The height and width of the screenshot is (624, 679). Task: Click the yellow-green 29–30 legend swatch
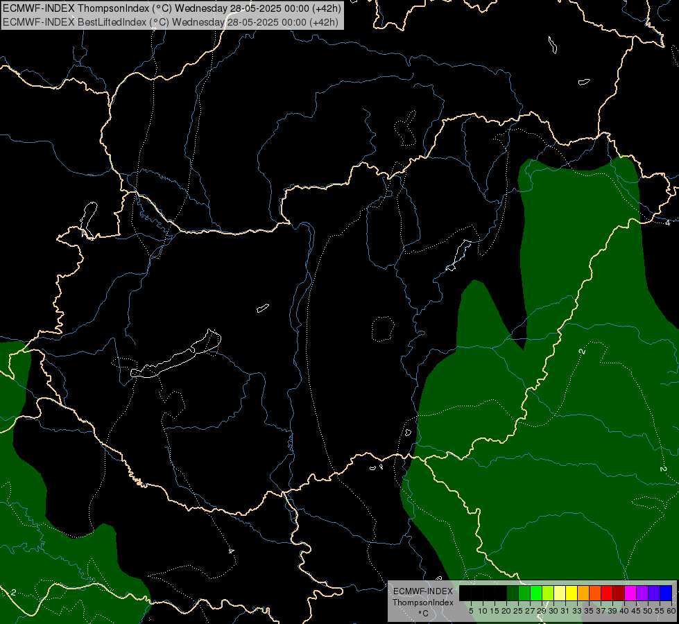click(548, 593)
